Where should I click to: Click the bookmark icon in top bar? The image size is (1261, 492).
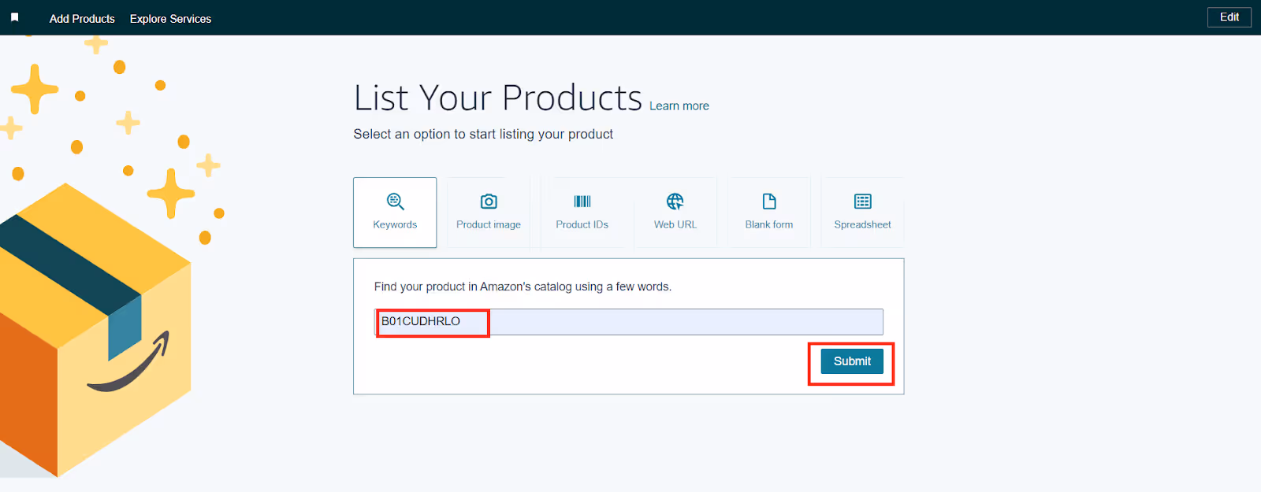(14, 17)
